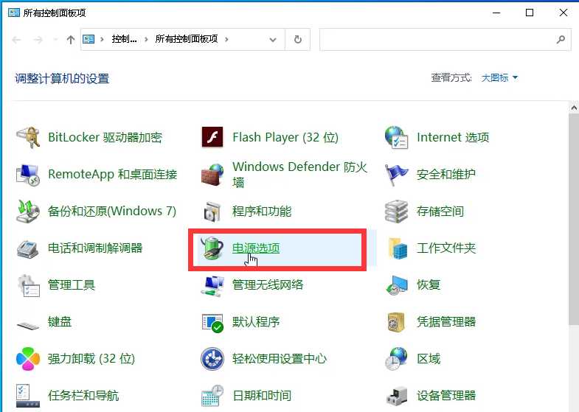Open the 程序和功能 link
The image size is (579, 412).
click(262, 212)
